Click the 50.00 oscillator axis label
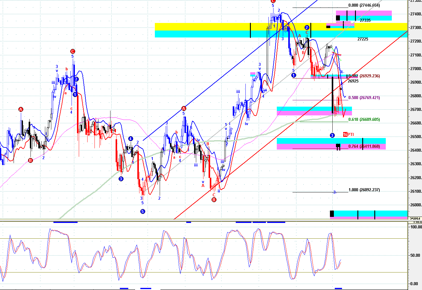Screen dimensions: 422x290 click(416, 255)
